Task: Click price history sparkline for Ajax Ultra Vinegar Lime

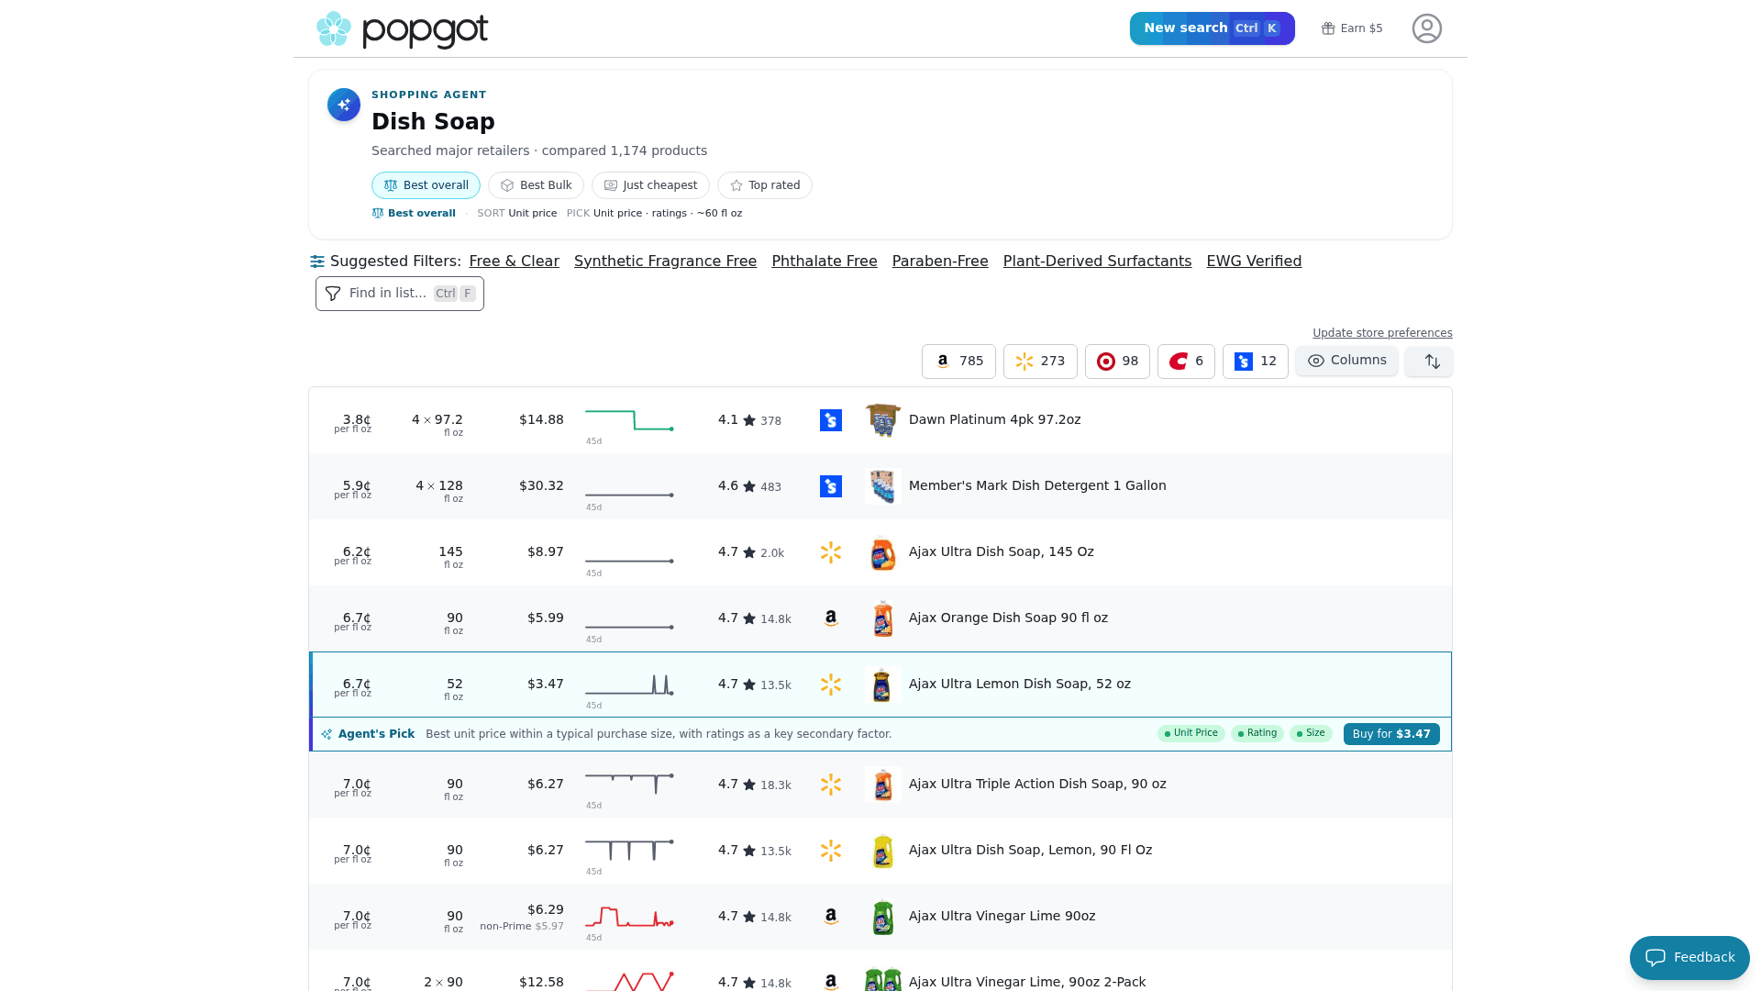Action: pyautogui.click(x=629, y=917)
